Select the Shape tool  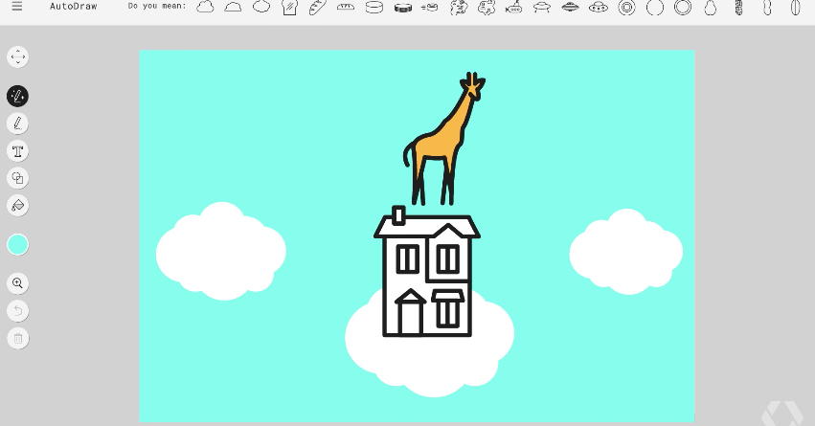(17, 178)
